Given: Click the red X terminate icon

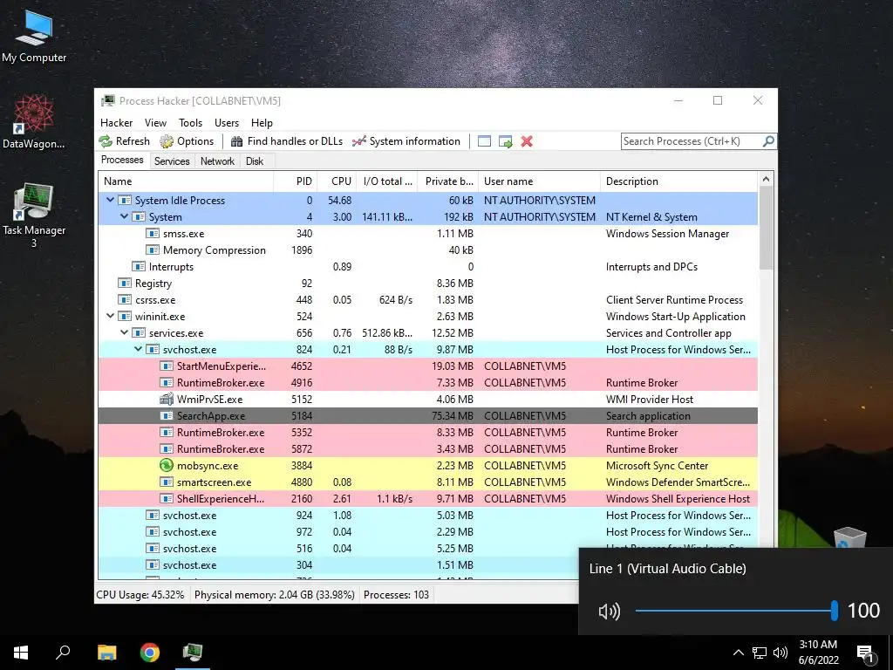Looking at the screenshot, I should [527, 141].
